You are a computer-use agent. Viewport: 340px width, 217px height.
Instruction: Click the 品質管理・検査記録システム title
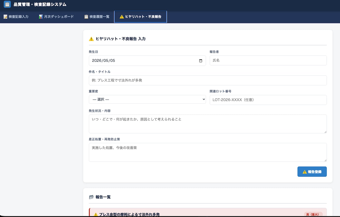[x=40, y=4]
